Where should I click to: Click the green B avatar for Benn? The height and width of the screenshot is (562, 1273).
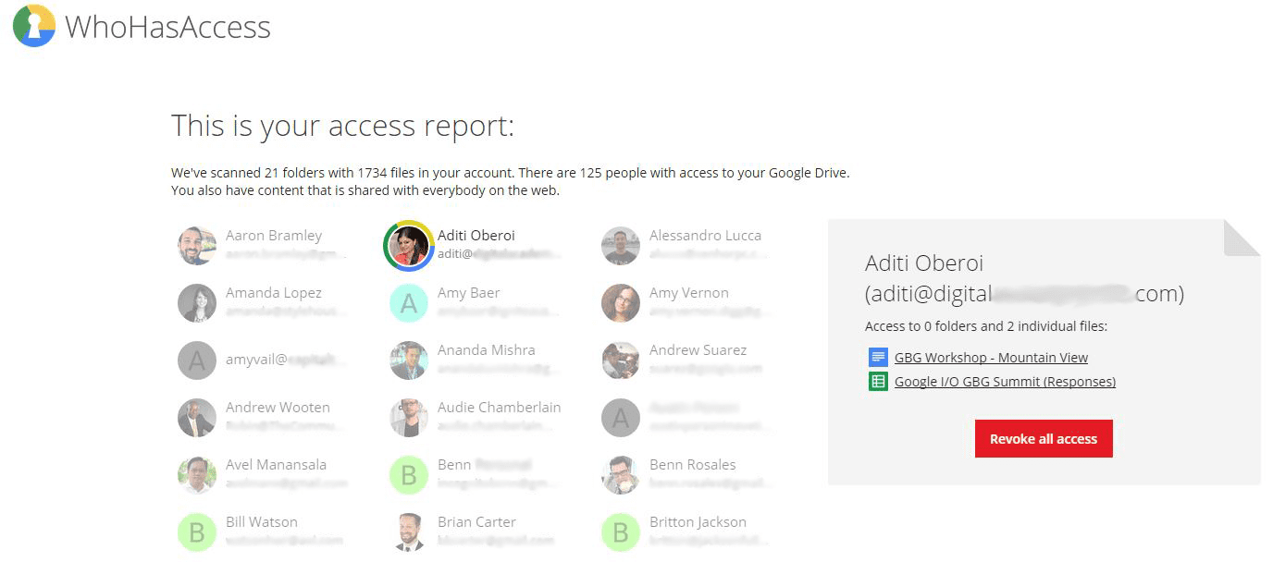(x=409, y=475)
